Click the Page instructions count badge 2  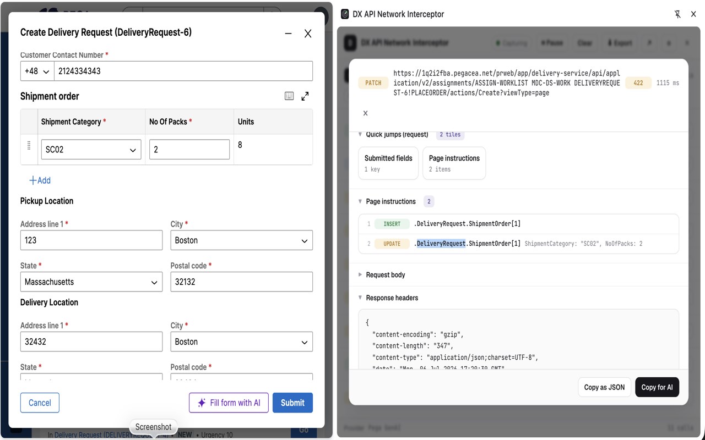429,201
